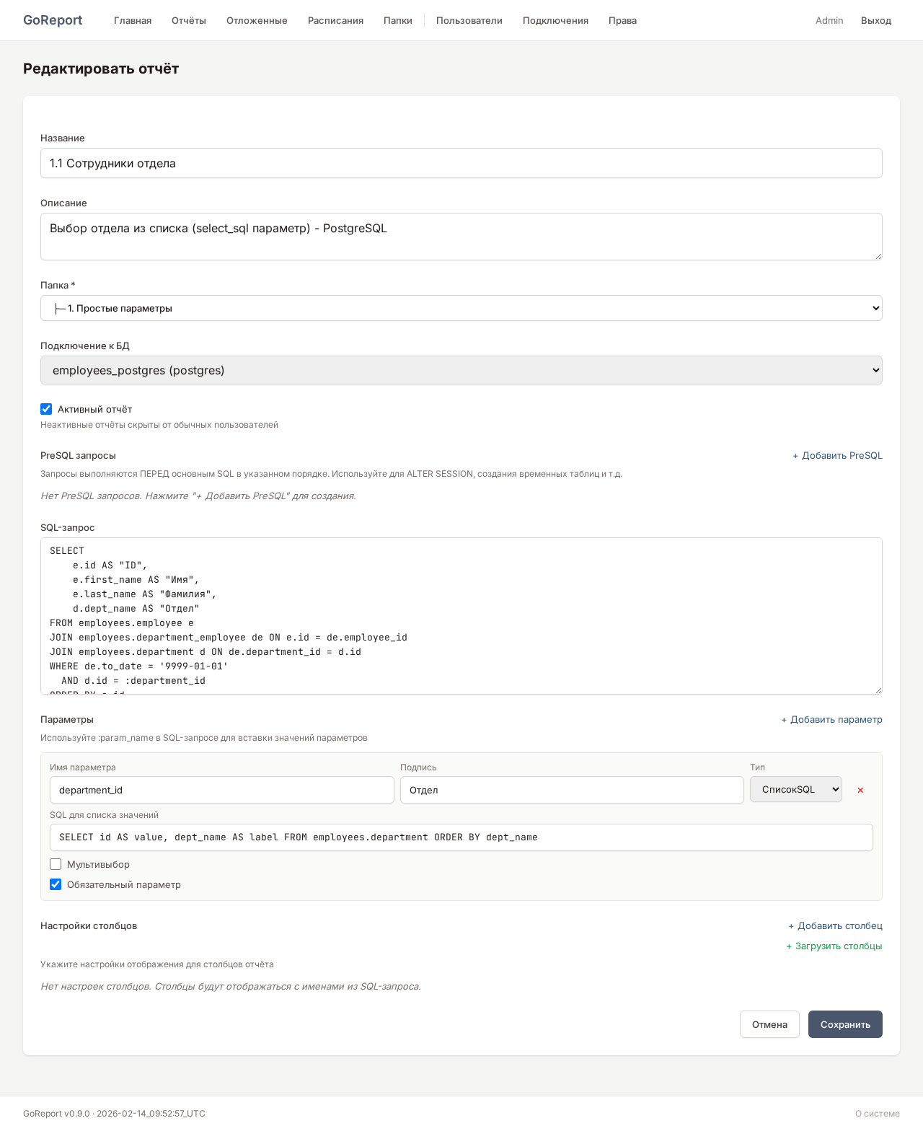This screenshot has height=1131, width=923.
Task: Toggle the Активный отчёт checkbox
Action: click(x=47, y=409)
